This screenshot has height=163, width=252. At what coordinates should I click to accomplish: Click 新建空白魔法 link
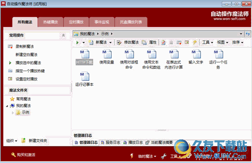coord(26,55)
